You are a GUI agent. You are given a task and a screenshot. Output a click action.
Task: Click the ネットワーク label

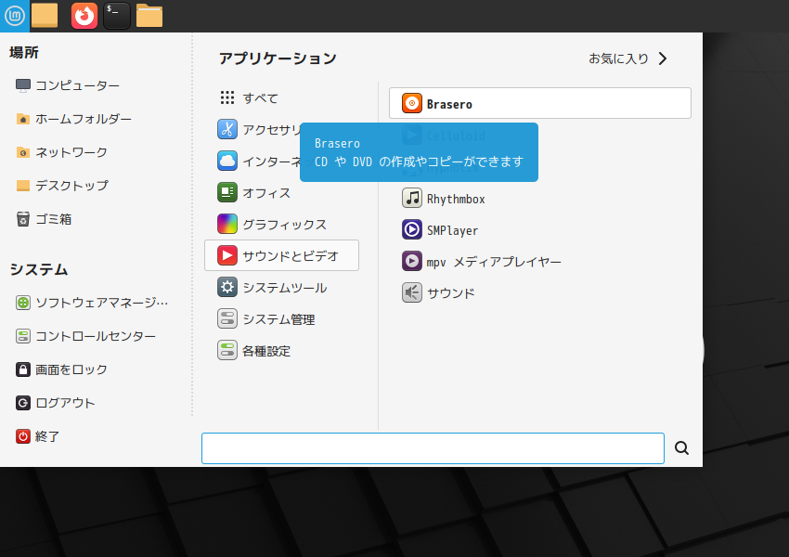[71, 152]
